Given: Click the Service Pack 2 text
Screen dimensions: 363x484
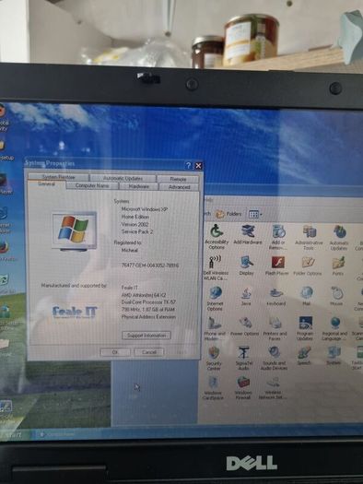Looking at the screenshot, I should 137,231.
